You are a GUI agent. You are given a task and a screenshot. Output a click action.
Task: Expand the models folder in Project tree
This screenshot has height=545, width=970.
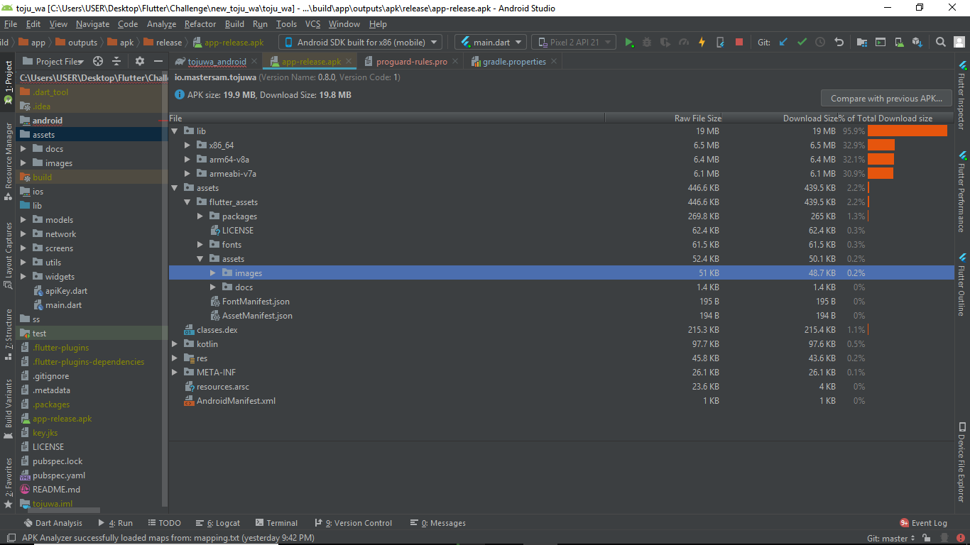pos(23,220)
